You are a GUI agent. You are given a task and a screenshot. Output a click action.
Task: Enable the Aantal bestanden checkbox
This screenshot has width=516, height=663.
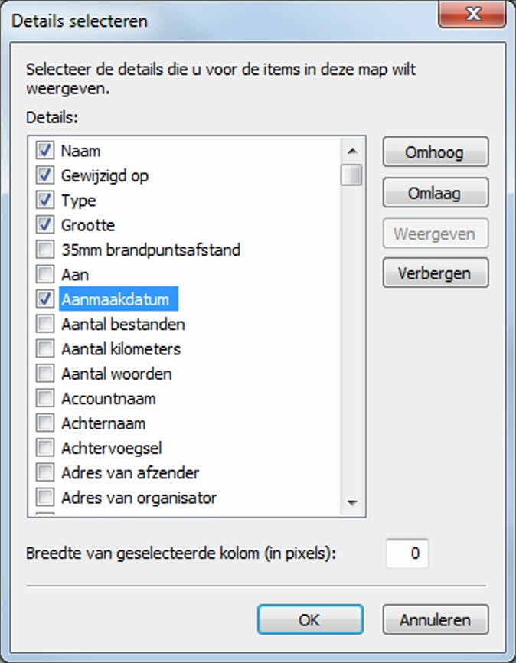point(45,324)
